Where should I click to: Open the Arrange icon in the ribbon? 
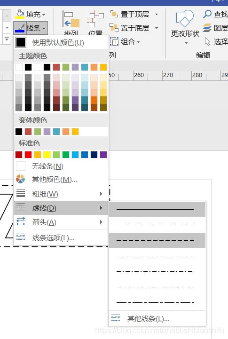[x=71, y=19]
